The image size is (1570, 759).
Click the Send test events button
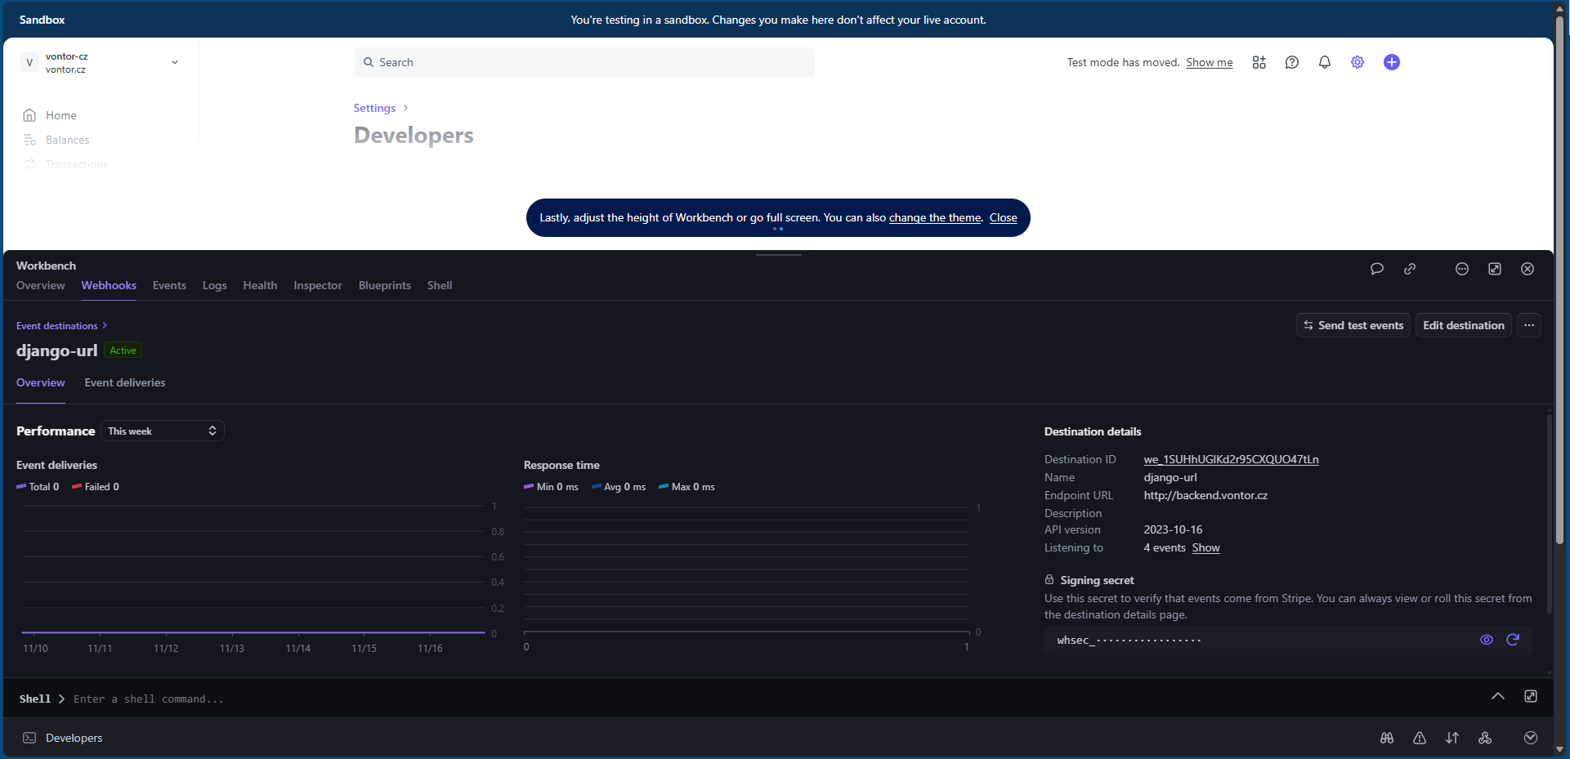coord(1353,325)
